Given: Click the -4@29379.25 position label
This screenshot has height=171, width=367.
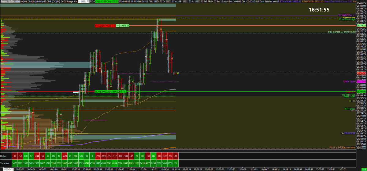Looking at the screenshot, I should [x=123, y=26].
